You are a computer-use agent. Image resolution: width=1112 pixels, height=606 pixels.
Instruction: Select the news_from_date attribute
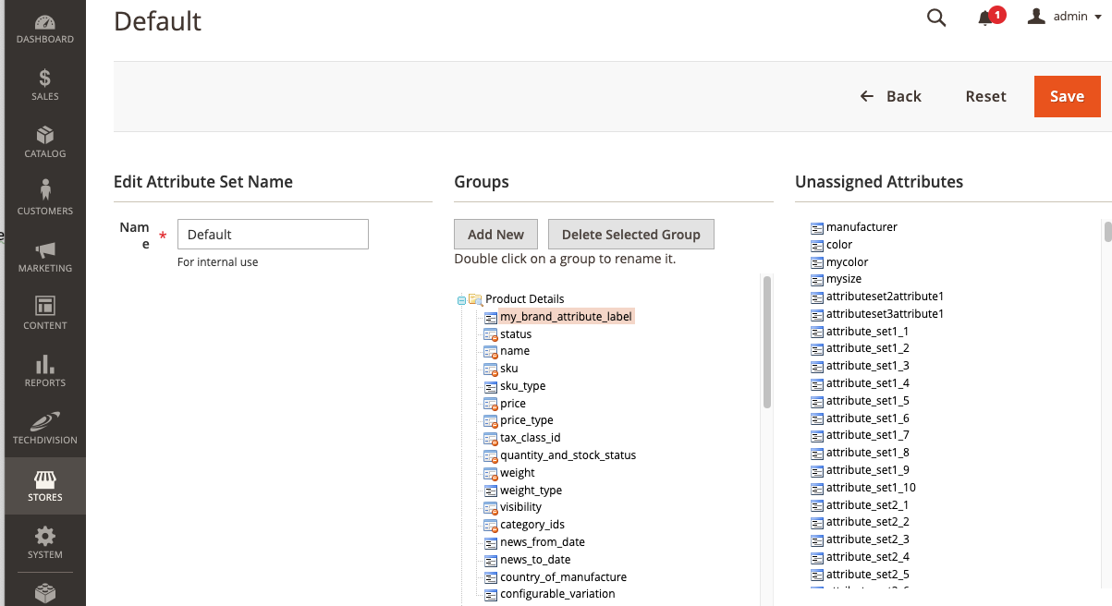point(543,542)
